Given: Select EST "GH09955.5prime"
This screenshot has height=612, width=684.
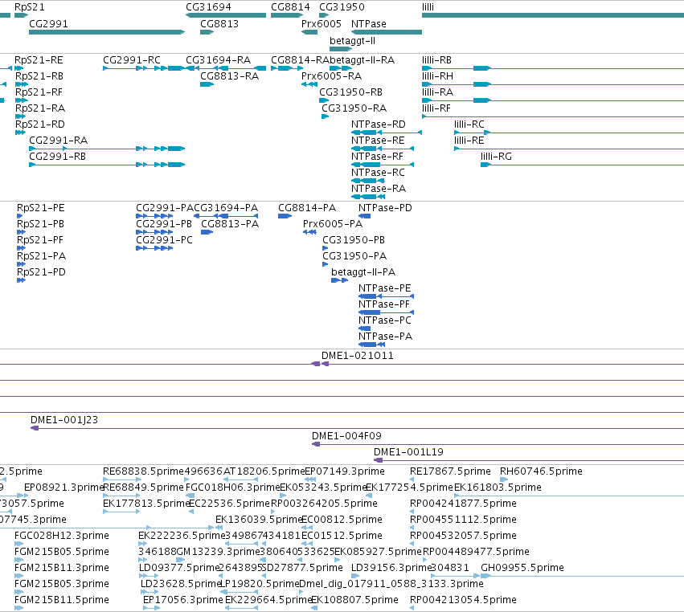Looking at the screenshot, I should point(522,568).
